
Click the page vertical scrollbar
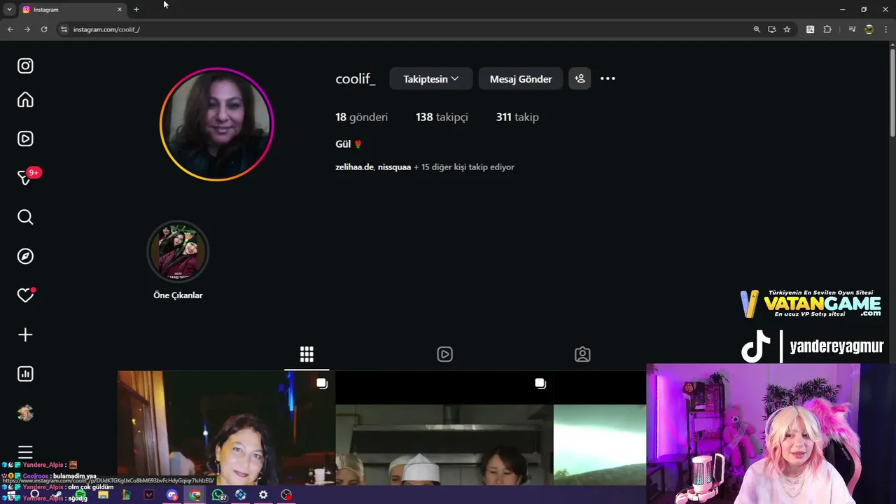892,91
